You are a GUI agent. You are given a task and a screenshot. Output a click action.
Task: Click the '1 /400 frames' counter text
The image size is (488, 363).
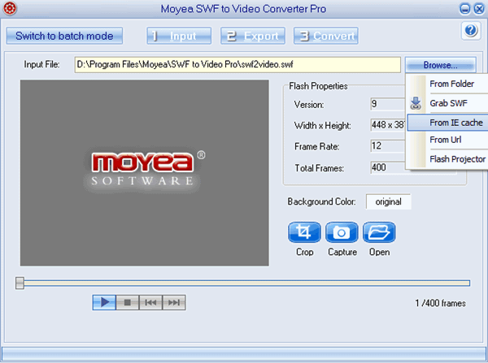coord(440,303)
